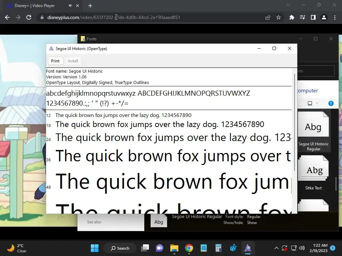
Task: Click the font viewer taskbar icon
Action: click(247, 248)
